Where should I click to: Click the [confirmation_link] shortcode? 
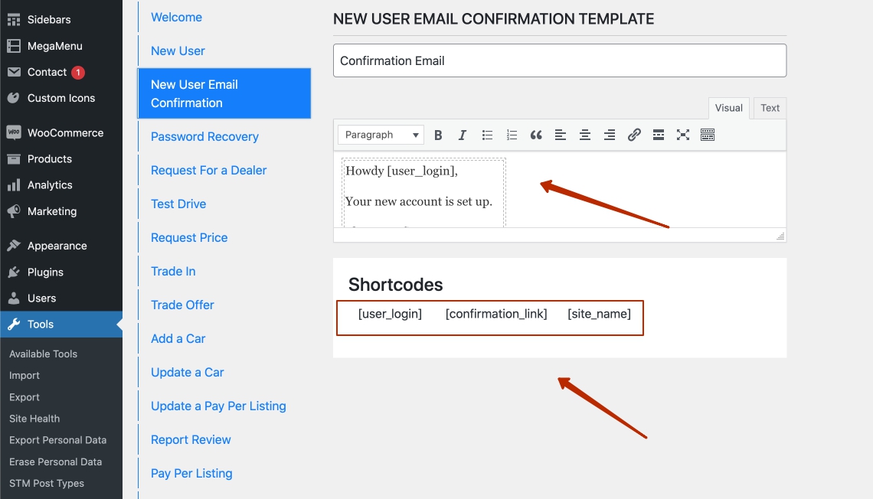[x=496, y=314]
